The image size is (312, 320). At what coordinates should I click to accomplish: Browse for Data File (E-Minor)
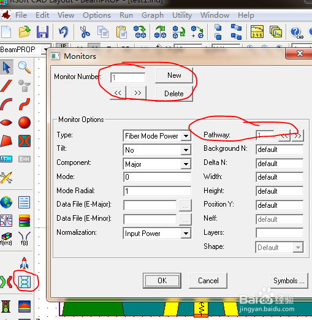tap(185, 219)
